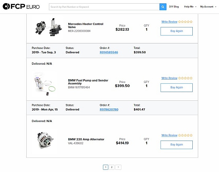Go to next page arrow

118,167
